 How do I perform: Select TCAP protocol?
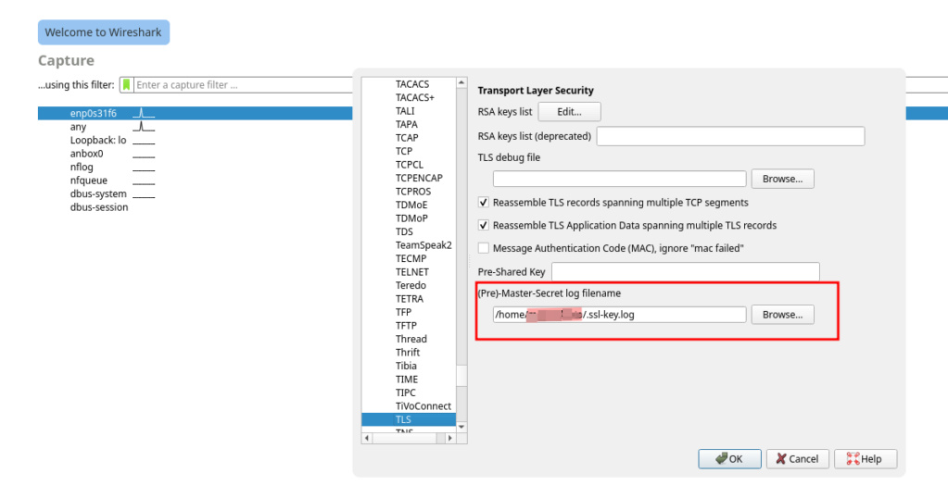pos(407,138)
